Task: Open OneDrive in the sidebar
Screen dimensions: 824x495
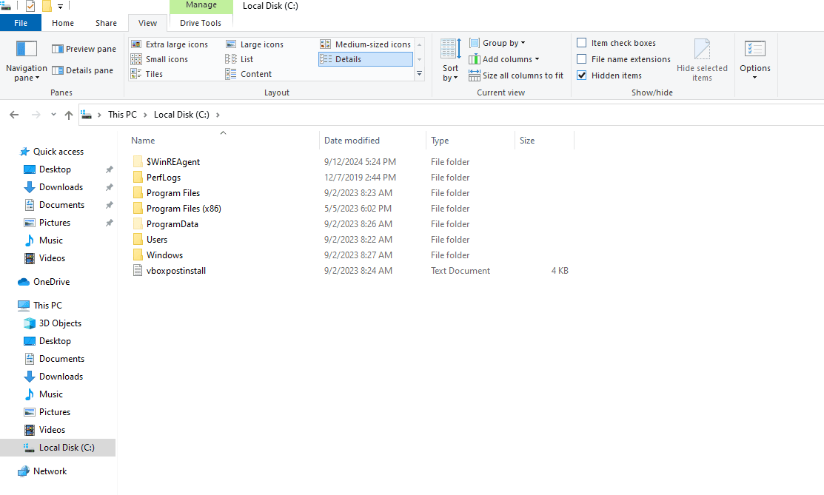Action: coord(53,281)
